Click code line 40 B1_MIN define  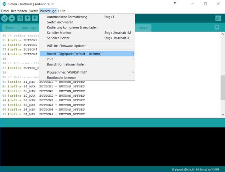(46, 82)
